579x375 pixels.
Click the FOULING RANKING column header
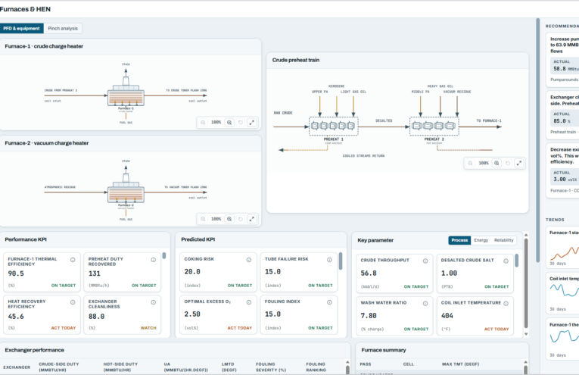tap(316, 367)
